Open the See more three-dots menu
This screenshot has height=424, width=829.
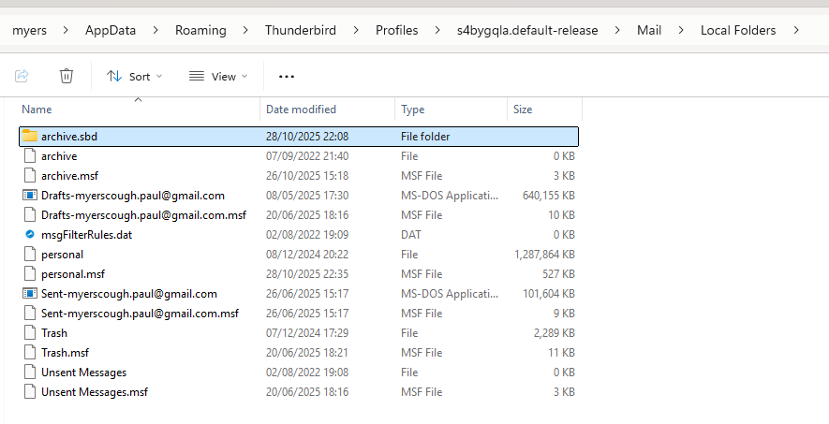[287, 77]
